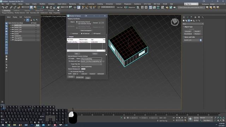The height and width of the screenshot is (127, 226).
Task: Toggle Percent Snap in the toolbar
Action: (x=91, y=7)
